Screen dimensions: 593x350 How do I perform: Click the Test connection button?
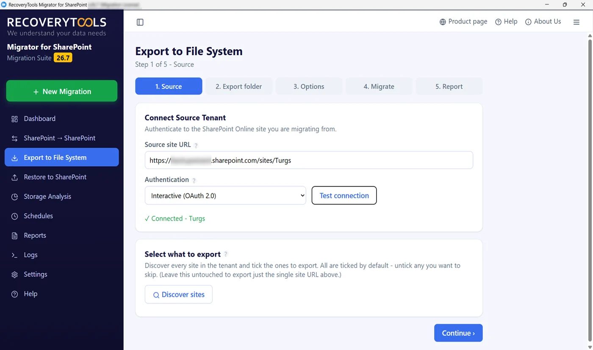[344, 195]
